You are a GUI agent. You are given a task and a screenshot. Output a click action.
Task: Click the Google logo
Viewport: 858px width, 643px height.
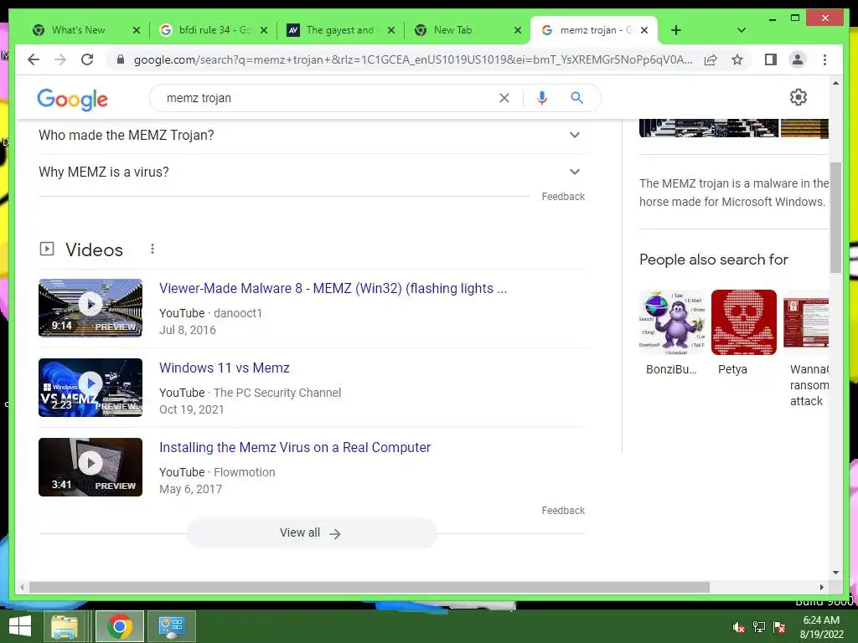pos(72,100)
